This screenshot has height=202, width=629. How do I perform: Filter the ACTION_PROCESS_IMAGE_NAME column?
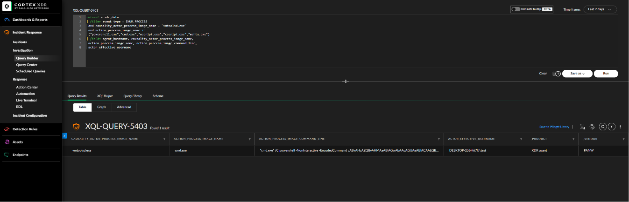[249, 139]
